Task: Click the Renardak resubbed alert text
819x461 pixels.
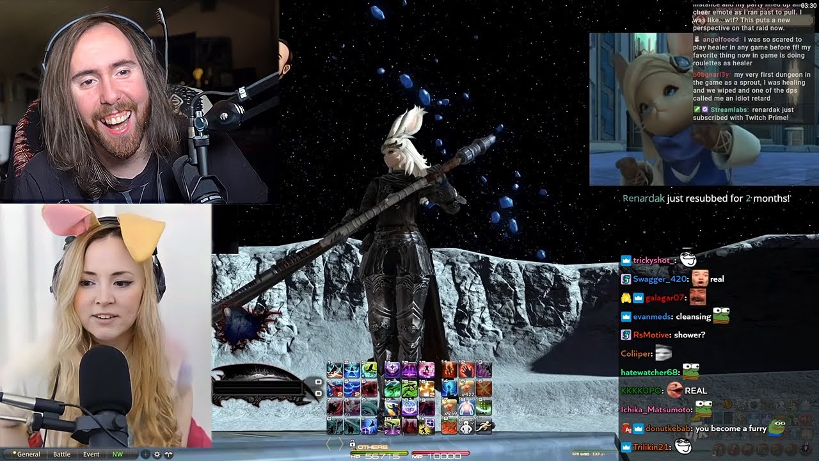Action: [x=706, y=198]
